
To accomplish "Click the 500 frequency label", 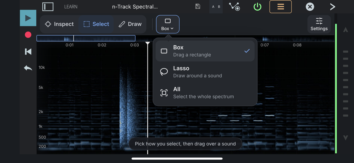I will coord(42,137).
